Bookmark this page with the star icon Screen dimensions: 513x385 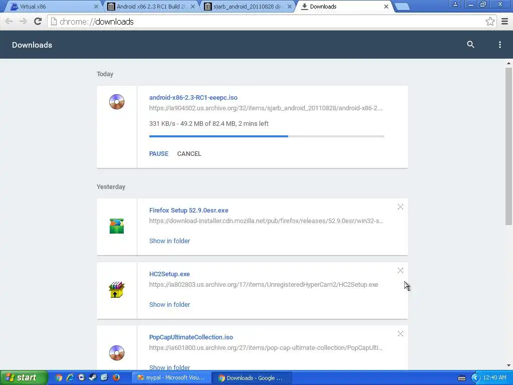[x=490, y=22]
